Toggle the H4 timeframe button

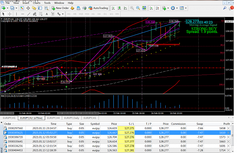coord(99,14)
